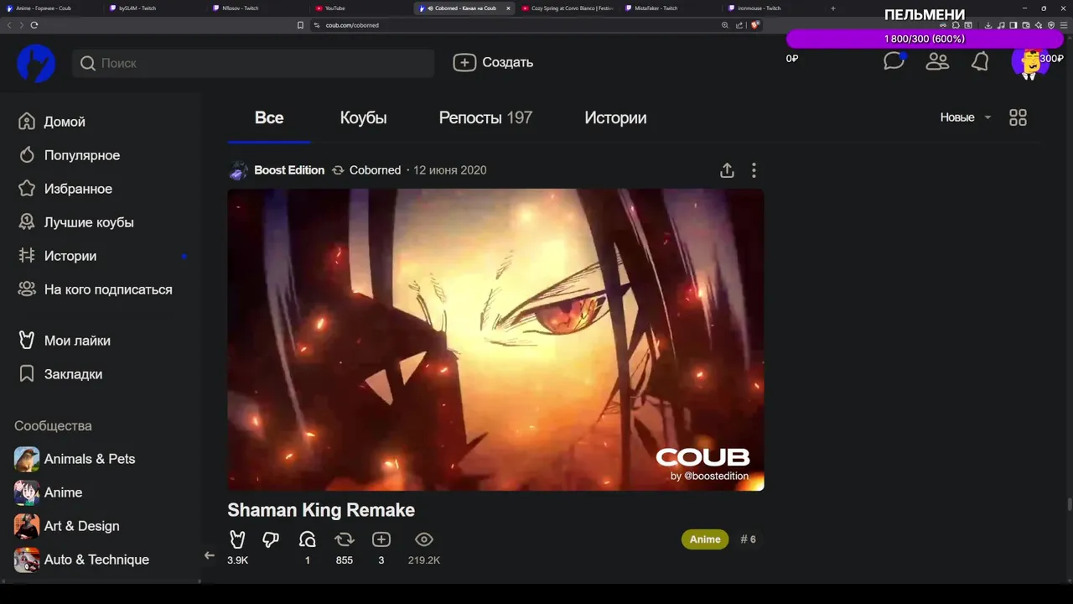
Task: Open the Boost Edition channel avatar
Action: (238, 170)
